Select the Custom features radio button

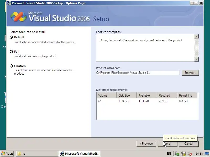pyautogui.click(x=11, y=66)
